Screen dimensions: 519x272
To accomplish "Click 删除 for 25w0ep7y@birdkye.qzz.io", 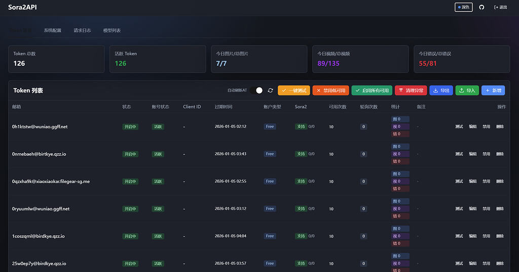I will tap(500, 264).
